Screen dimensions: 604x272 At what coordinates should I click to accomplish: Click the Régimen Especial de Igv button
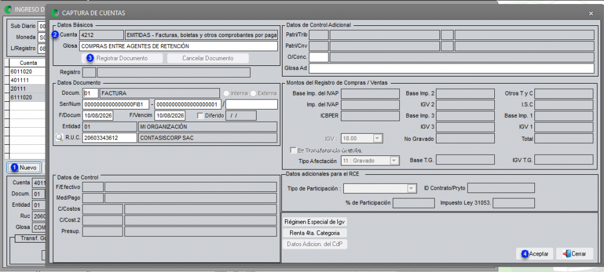tap(315, 221)
